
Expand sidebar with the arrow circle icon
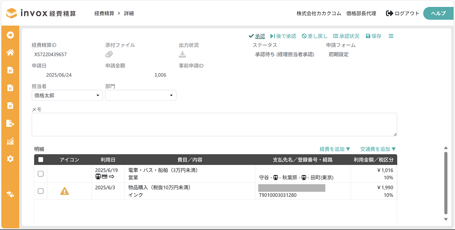click(11, 35)
